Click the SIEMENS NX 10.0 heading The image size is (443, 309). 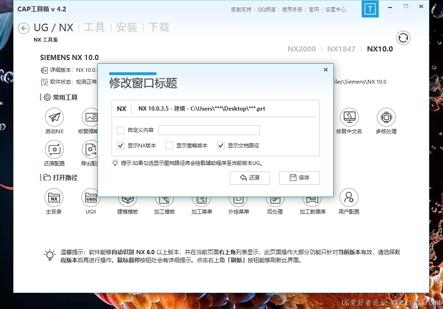69,58
